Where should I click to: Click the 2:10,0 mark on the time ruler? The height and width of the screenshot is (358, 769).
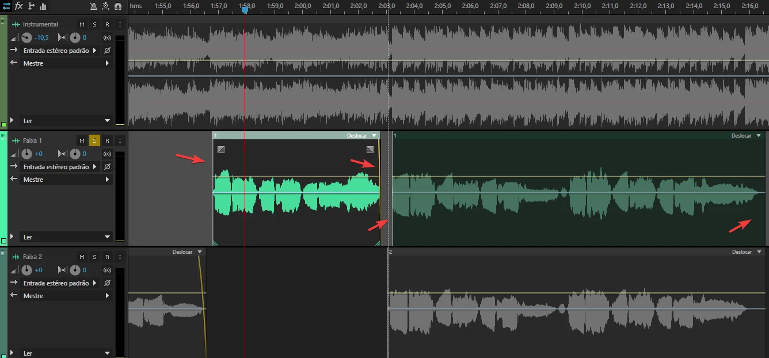(x=582, y=6)
